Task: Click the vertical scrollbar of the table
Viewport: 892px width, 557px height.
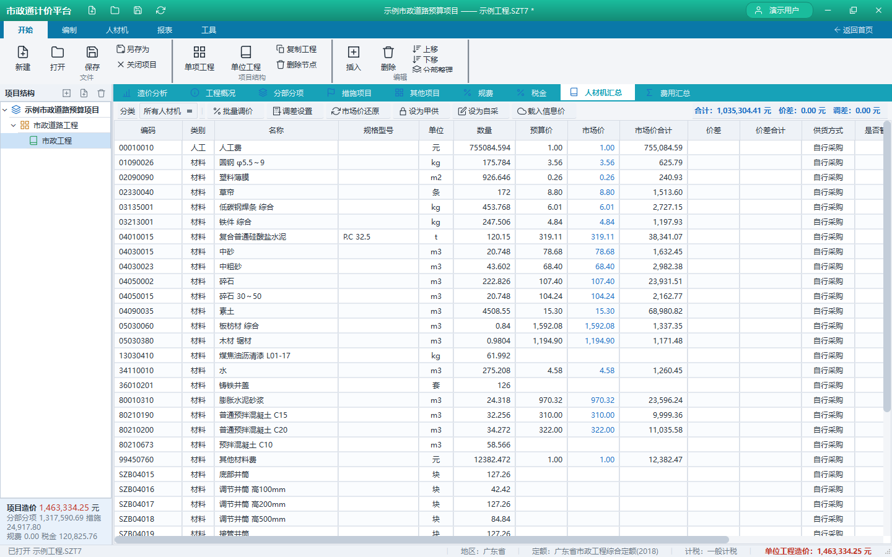Action: pyautogui.click(x=886, y=266)
